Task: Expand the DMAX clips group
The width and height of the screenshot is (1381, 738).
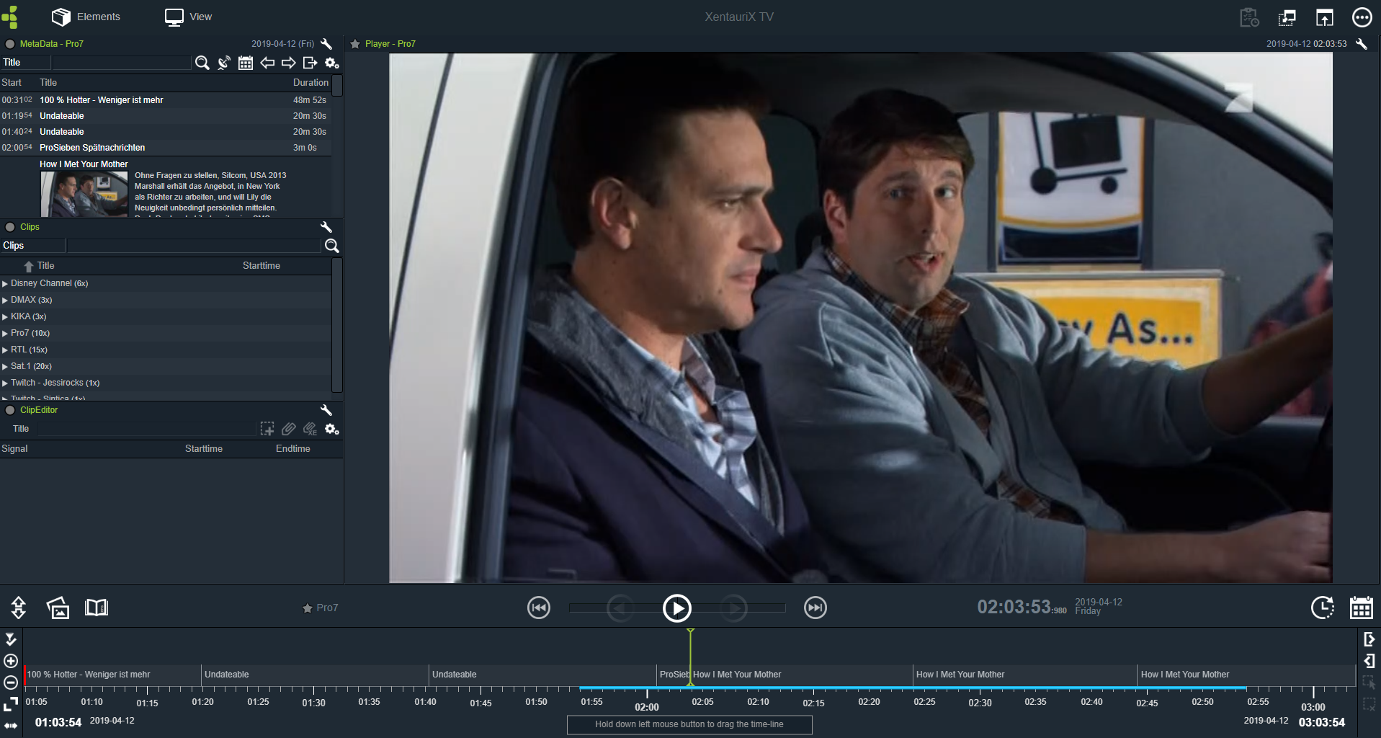Action: pyautogui.click(x=5, y=301)
